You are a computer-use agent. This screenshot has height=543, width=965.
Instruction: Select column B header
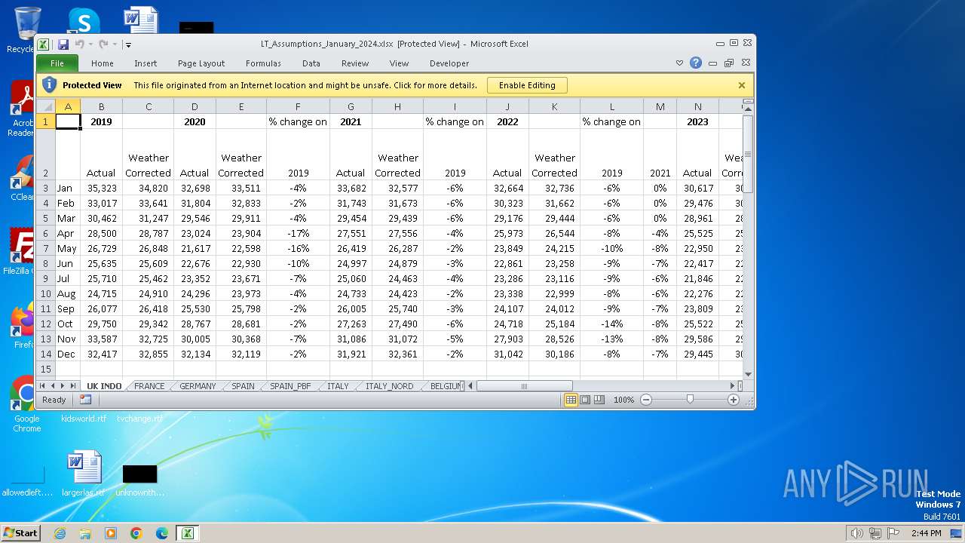(x=101, y=106)
